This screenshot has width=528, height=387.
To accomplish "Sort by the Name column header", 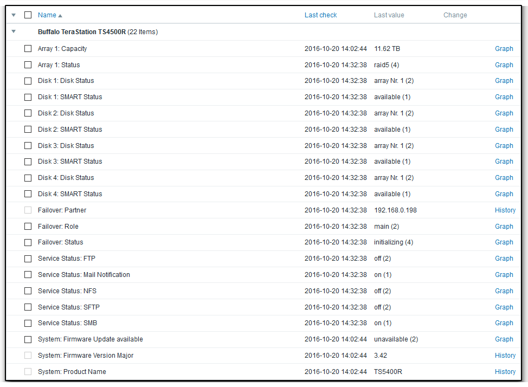I will pos(47,15).
